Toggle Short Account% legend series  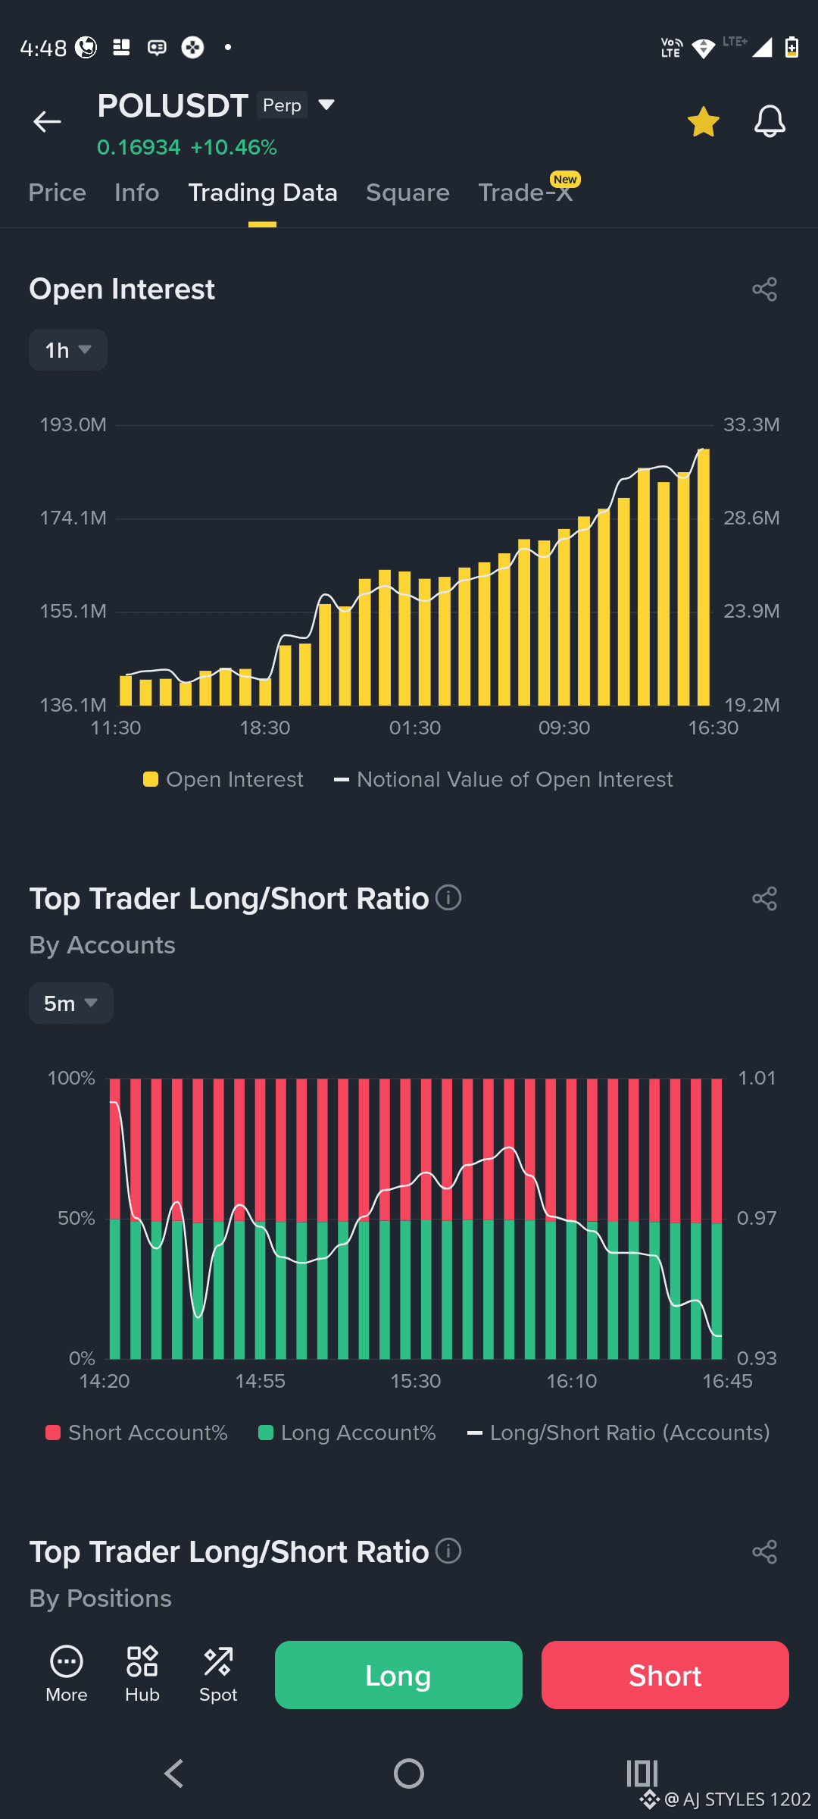pyautogui.click(x=136, y=1432)
